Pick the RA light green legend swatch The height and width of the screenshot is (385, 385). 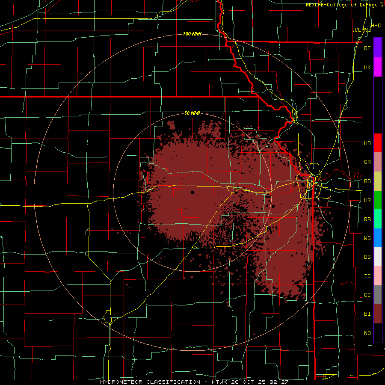pyautogui.click(x=378, y=219)
